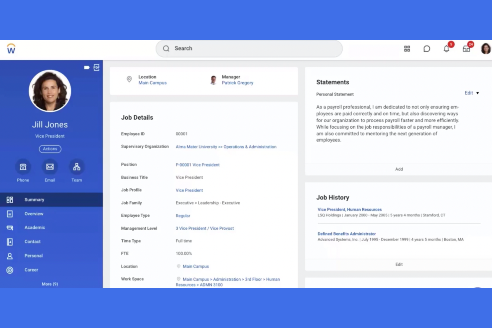492x328 pixels.
Task: Open the Workday home logo
Action: [11, 49]
